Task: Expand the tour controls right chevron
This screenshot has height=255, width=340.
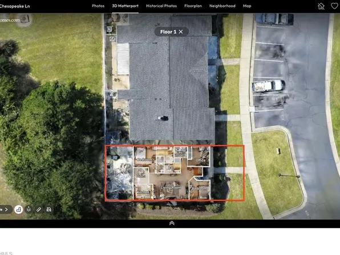Action: click(x=6, y=210)
